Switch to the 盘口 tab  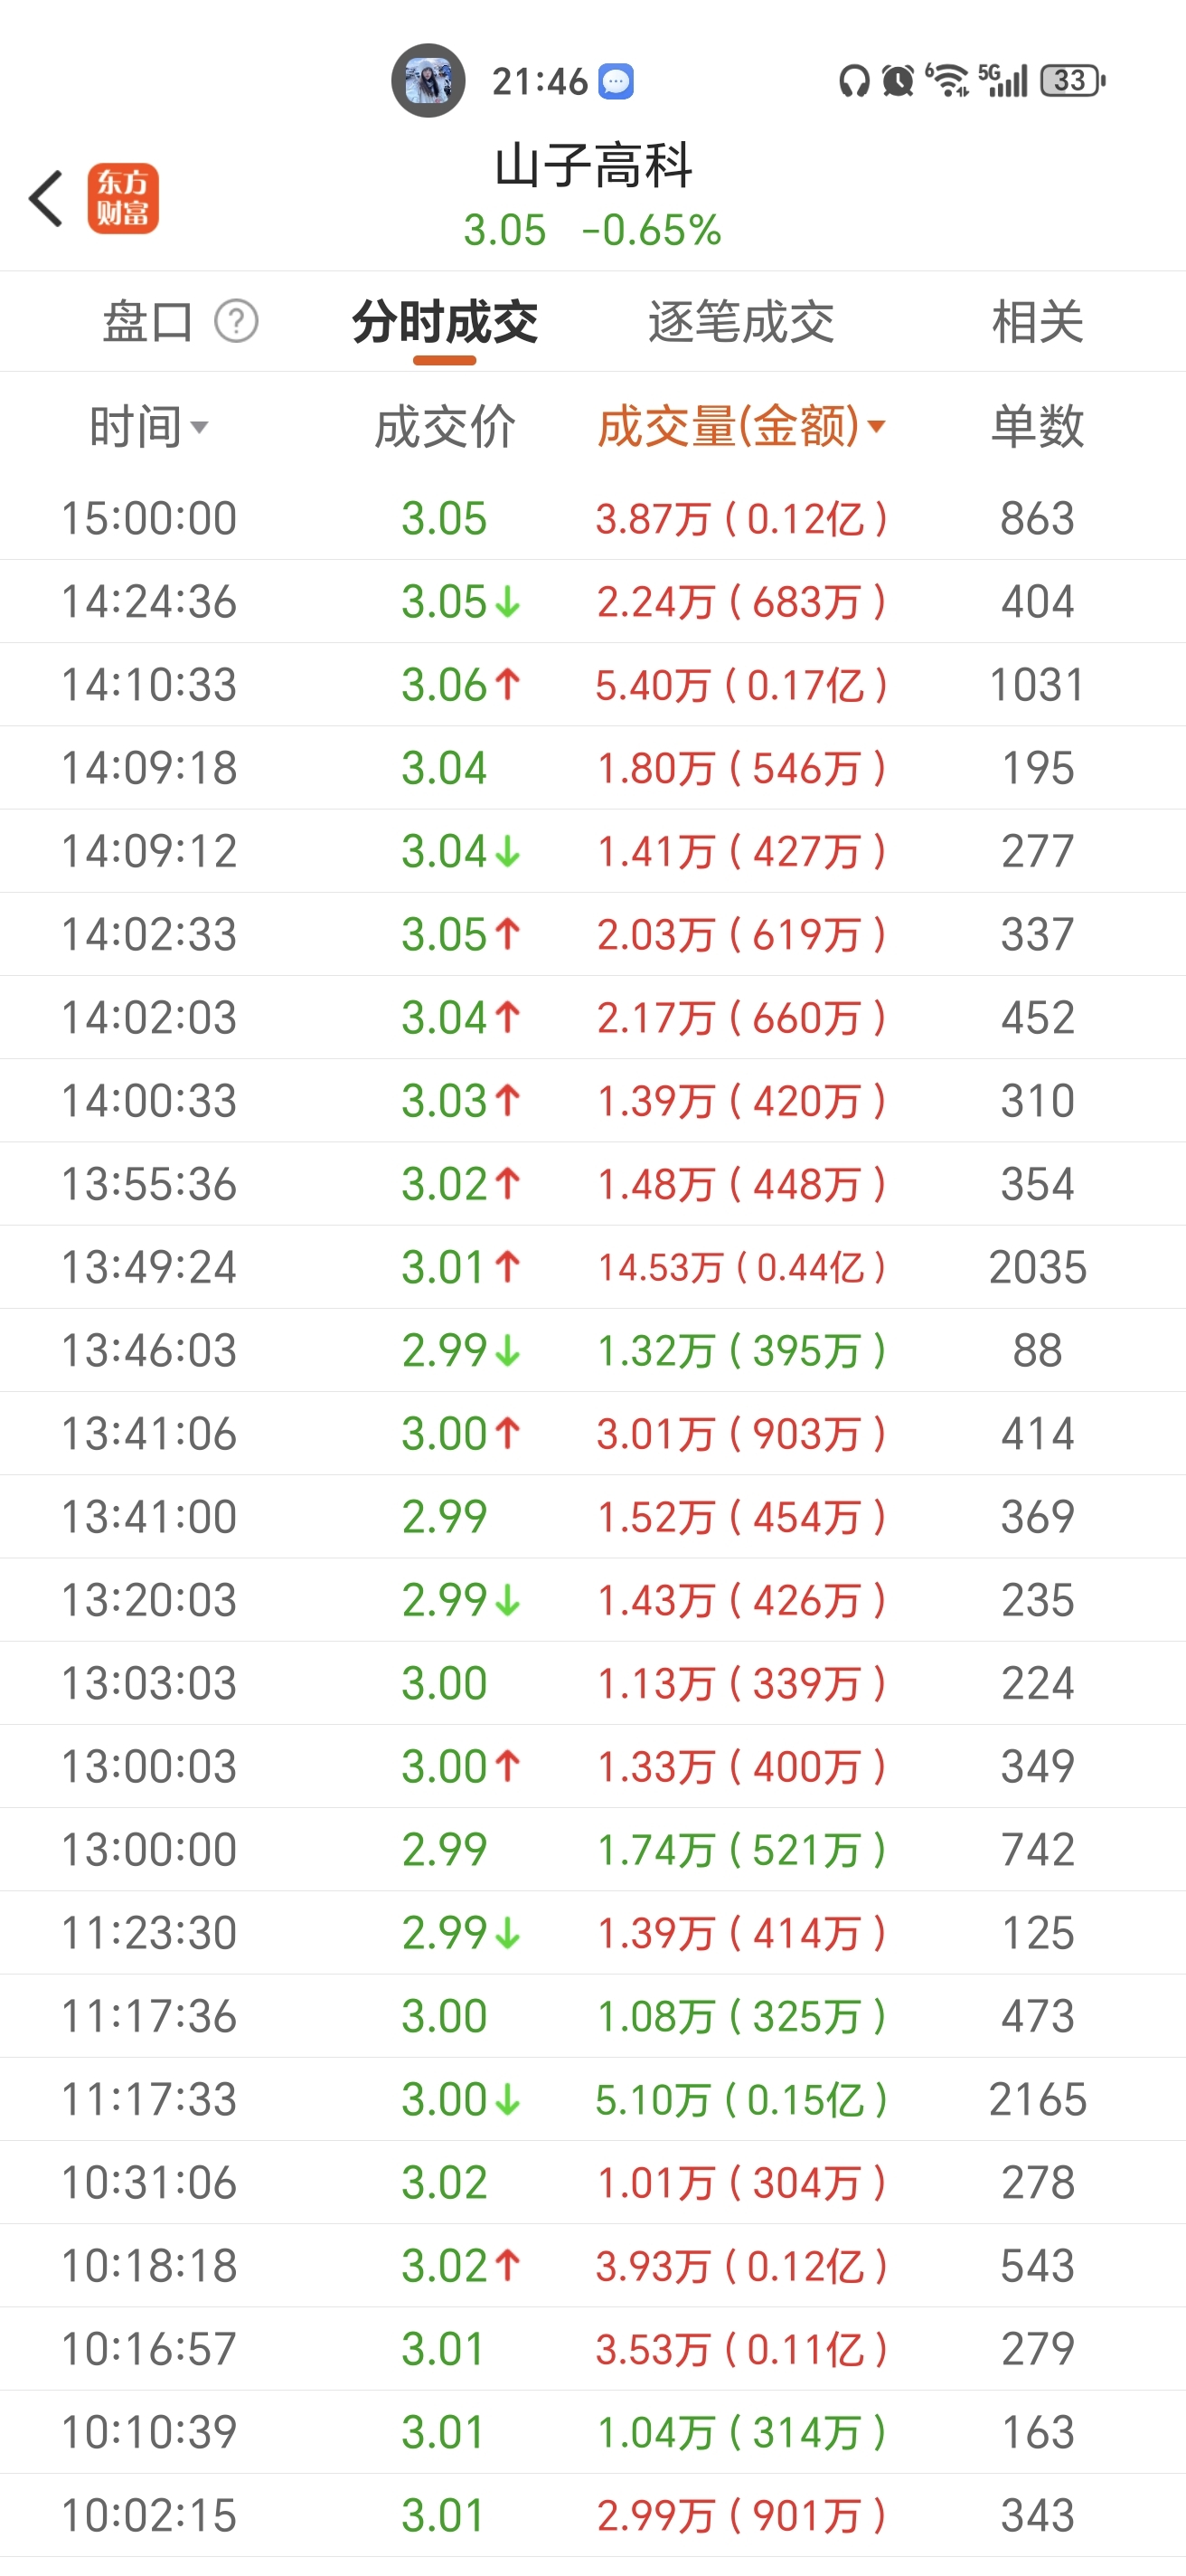coord(148,322)
